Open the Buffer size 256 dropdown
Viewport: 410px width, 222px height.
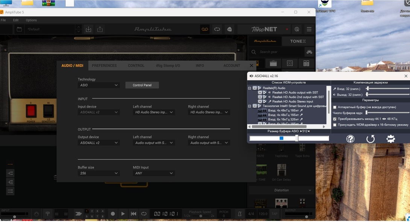tap(99, 173)
